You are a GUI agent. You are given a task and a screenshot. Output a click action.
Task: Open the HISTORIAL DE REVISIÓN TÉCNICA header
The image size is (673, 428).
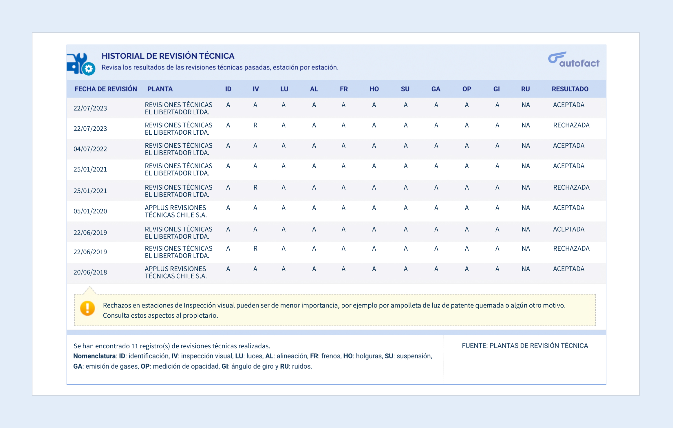[168, 56]
